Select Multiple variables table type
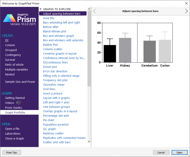The width and height of the screenshot is (190, 157). [16, 70]
